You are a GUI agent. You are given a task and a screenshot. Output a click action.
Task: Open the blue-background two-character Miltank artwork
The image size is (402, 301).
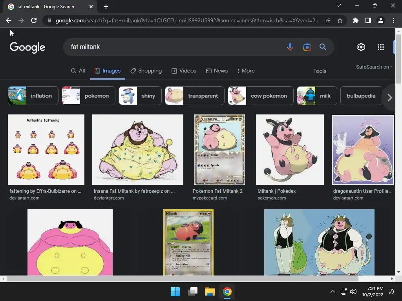(319, 242)
